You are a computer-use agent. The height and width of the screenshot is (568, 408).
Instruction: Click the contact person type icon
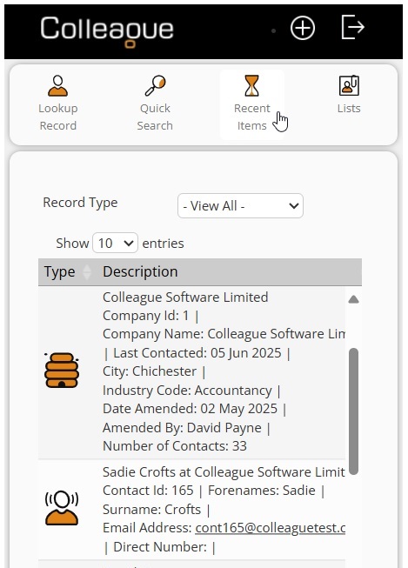point(62,508)
